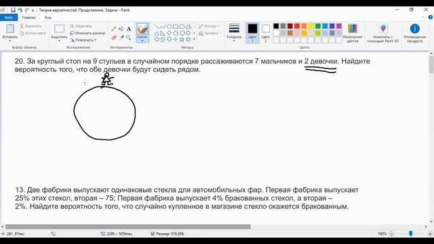Select the Eraser tool

[x=114, y=38]
